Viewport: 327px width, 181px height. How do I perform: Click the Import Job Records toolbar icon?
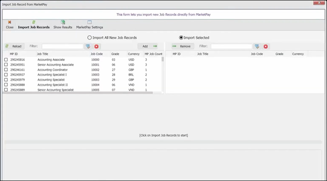click(34, 23)
